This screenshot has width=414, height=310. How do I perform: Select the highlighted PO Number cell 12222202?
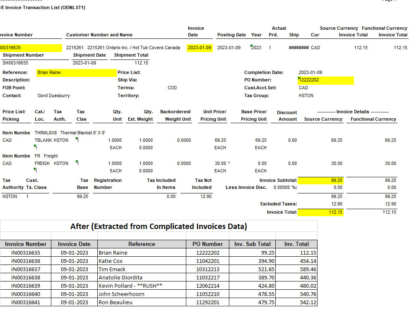click(325, 80)
